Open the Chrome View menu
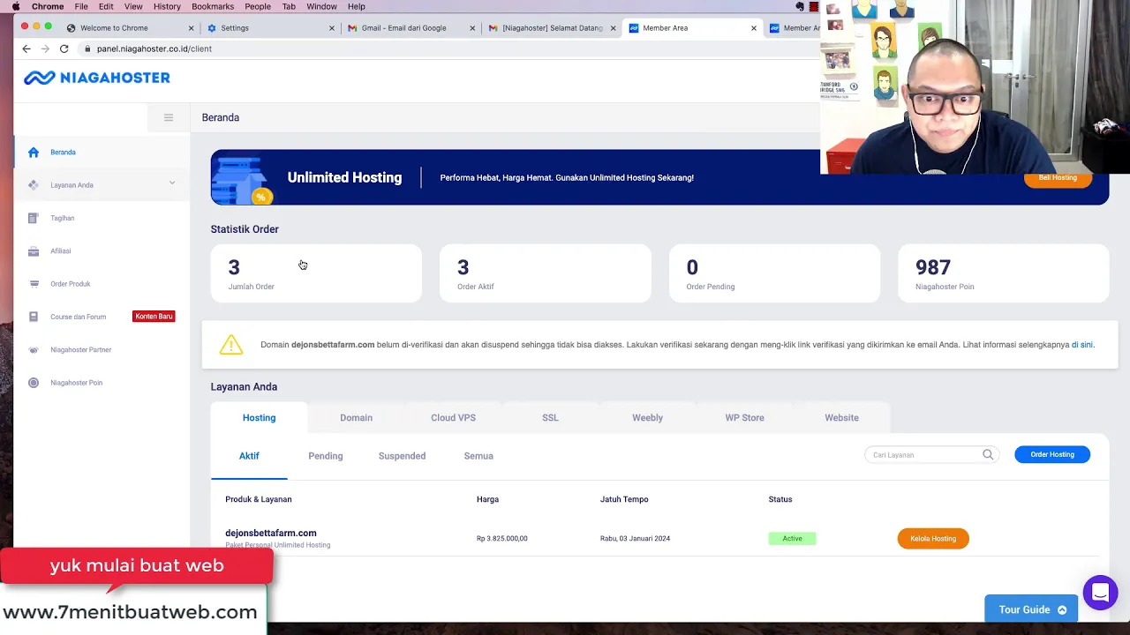Viewport: 1130px width, 635px height. pos(133,6)
